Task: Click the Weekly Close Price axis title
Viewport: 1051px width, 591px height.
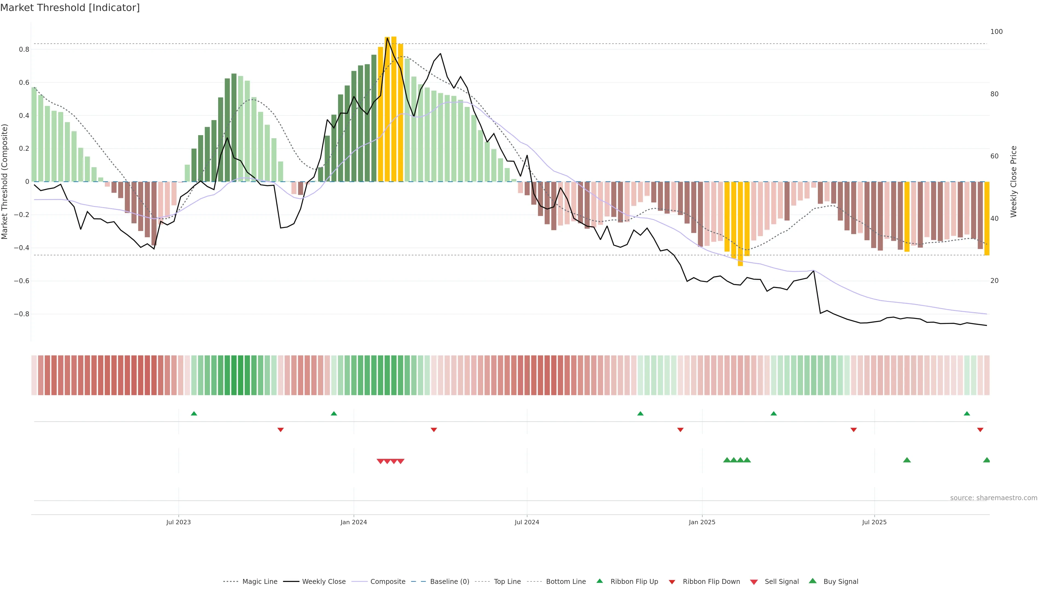Action: [x=1014, y=181]
